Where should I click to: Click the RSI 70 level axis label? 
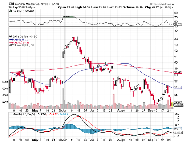[176, 17]
